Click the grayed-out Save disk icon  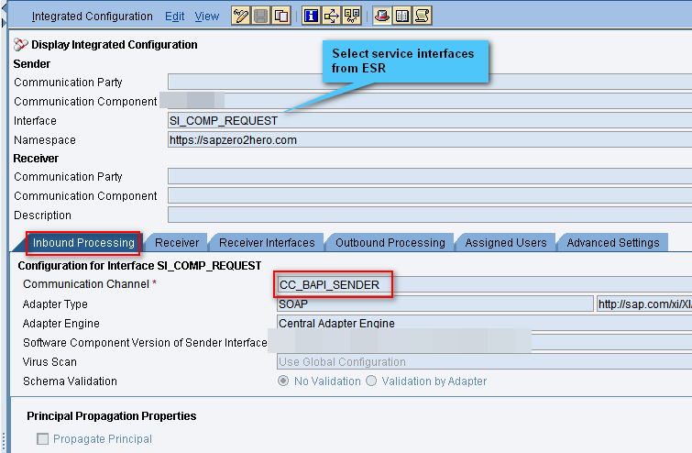pyautogui.click(x=261, y=16)
